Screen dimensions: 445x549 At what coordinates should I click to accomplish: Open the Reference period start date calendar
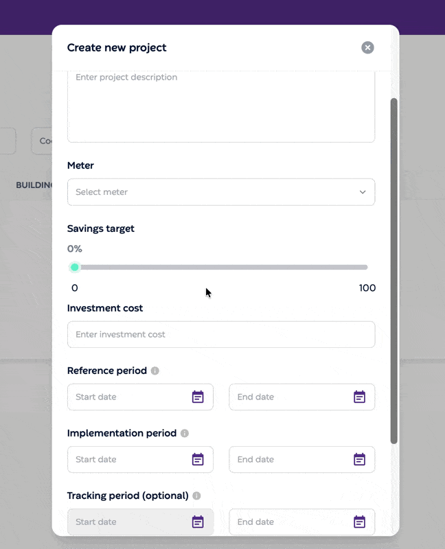tap(198, 397)
